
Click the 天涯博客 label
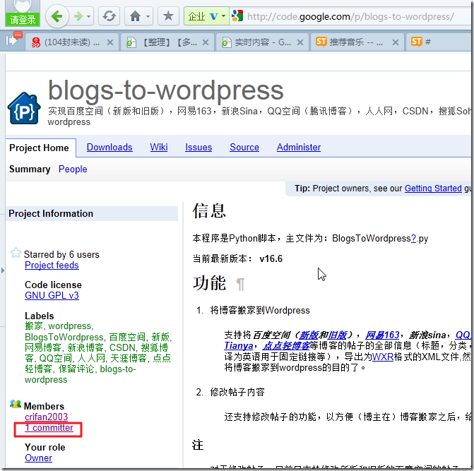(129, 358)
